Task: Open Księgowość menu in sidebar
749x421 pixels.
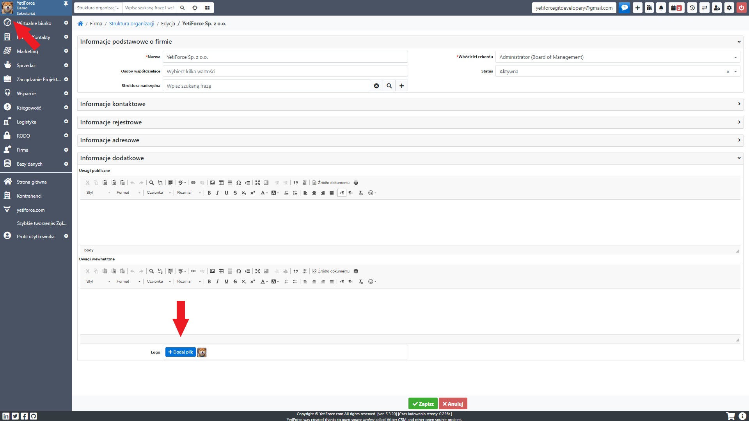Action: 36,108
